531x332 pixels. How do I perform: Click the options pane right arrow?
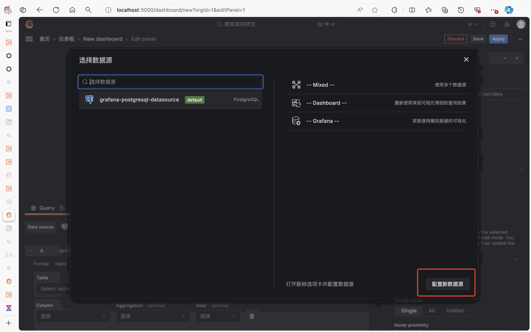click(517, 58)
